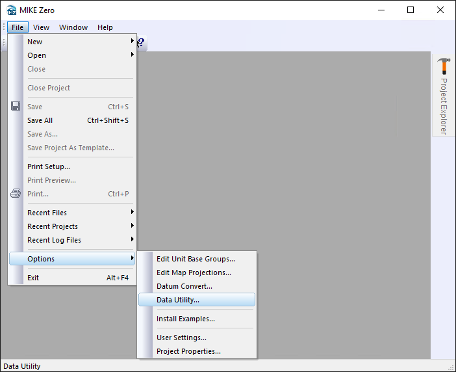Open Edit Unit Base Groups... option
Viewport: 456px width, 372px height.
[196, 259]
